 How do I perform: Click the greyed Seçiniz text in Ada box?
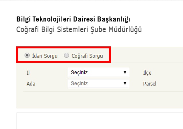tap(79, 83)
